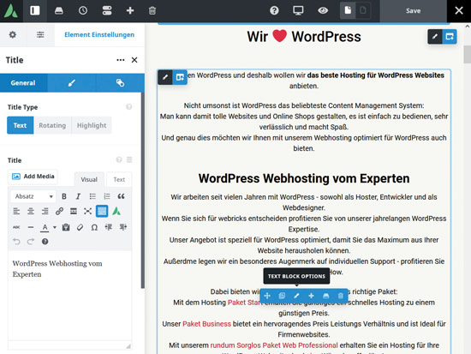Select the Rotating title type
471x354 pixels.
[52, 125]
